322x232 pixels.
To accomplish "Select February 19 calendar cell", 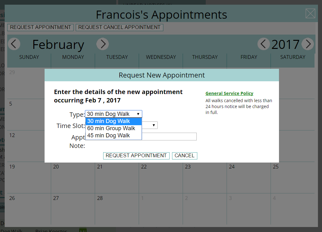I will point(29,178).
